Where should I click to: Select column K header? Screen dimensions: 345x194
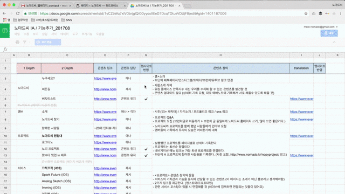(337, 55)
